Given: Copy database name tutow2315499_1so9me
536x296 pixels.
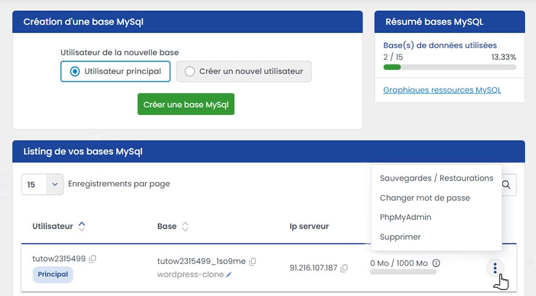Looking at the screenshot, I should pos(253,261).
